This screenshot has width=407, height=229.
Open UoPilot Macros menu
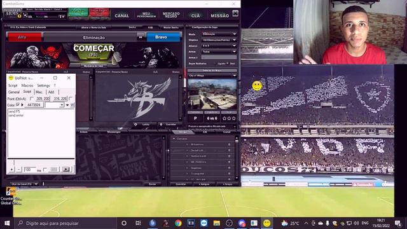tap(27, 85)
